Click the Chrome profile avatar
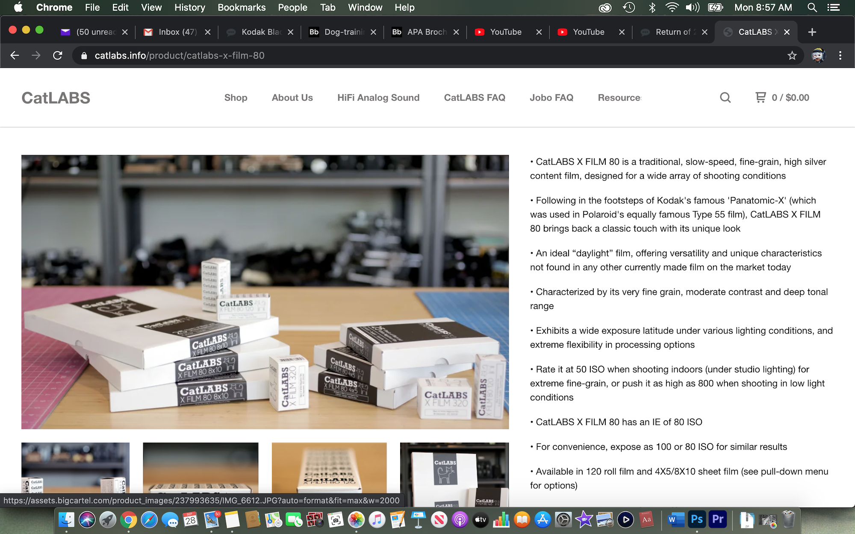 coord(818,56)
